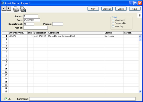Screen dimensions: 143x102
Task: Click the On Repair status cell
Action: click(113, 36)
